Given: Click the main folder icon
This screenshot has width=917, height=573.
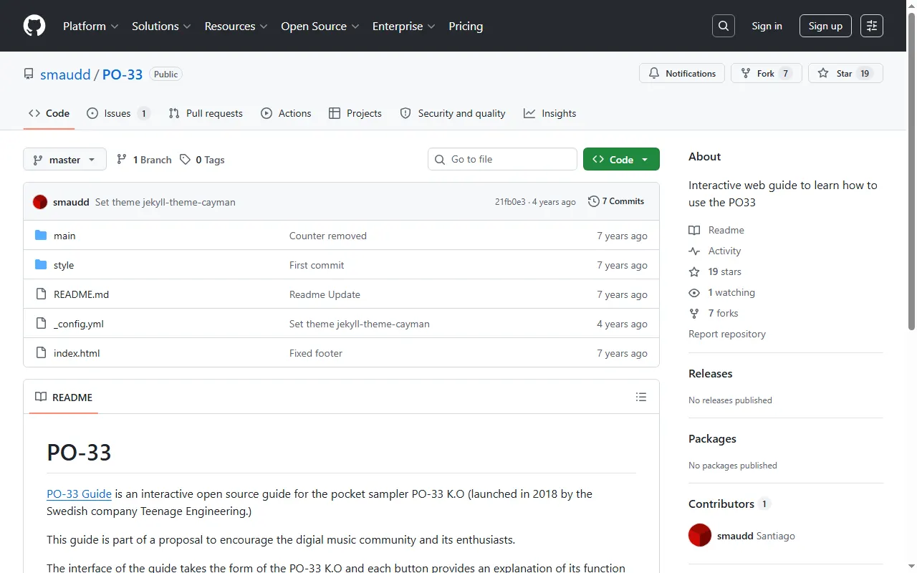Looking at the screenshot, I should [x=41, y=236].
